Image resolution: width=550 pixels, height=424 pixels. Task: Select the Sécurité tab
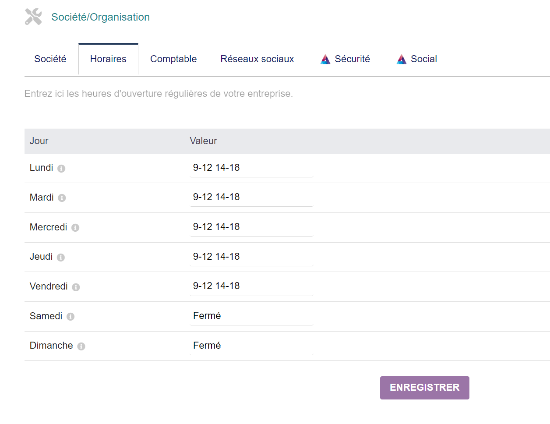click(352, 59)
